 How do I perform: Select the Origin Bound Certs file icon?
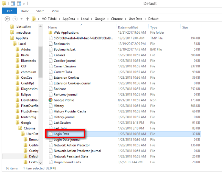click(50, 162)
